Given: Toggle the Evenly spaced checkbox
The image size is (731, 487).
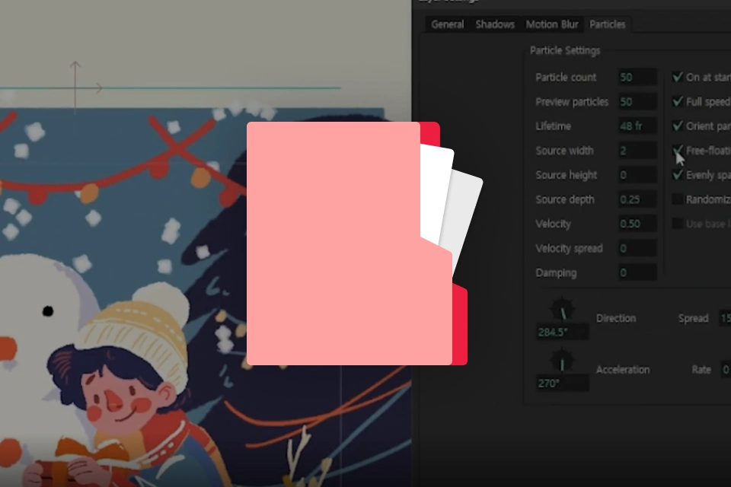Looking at the screenshot, I should 678,175.
